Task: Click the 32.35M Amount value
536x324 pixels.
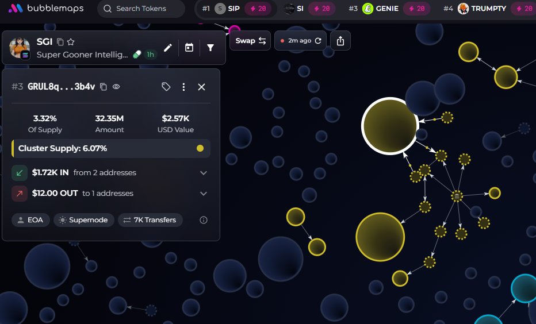Action: [109, 118]
